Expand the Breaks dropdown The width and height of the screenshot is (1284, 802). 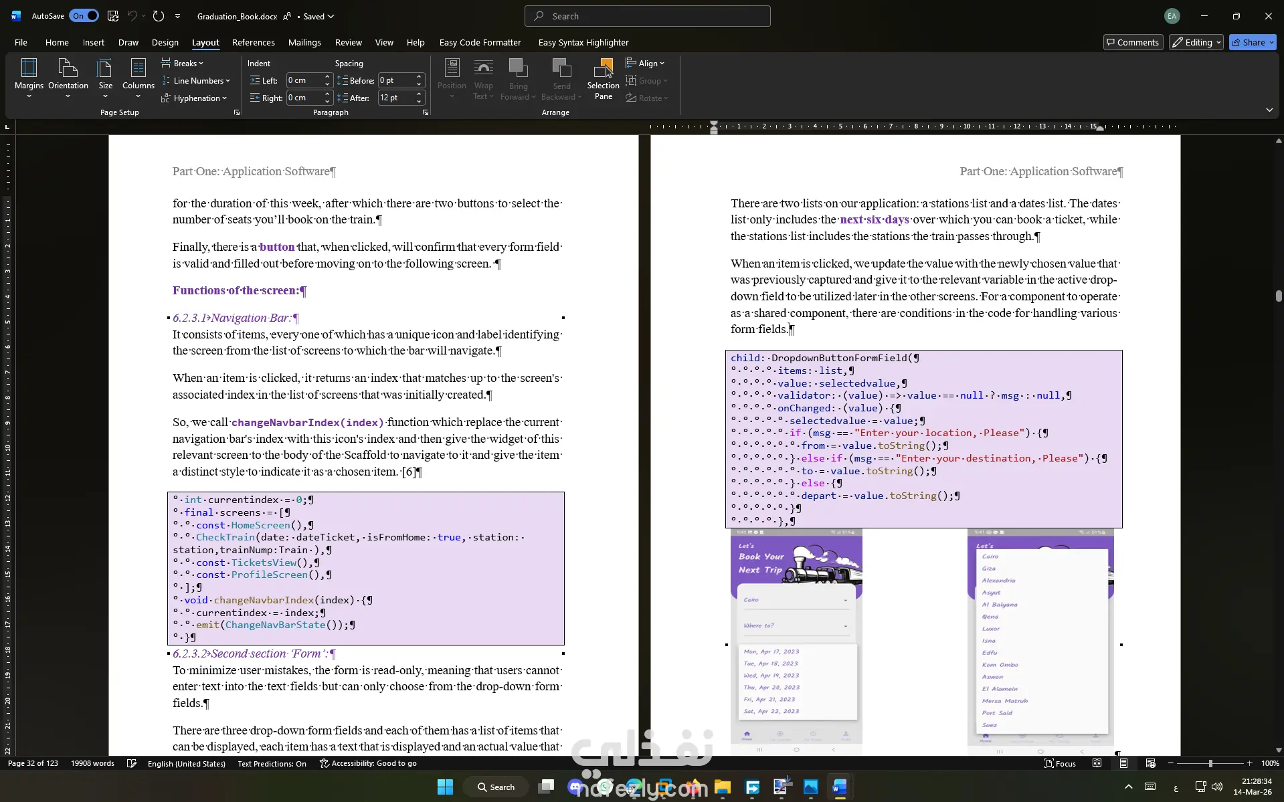coord(183,64)
